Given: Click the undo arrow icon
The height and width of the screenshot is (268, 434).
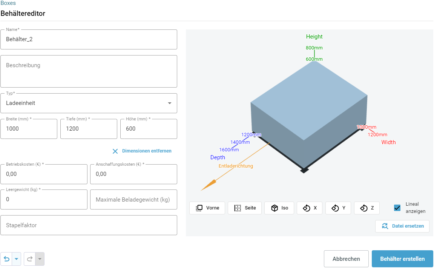Looking at the screenshot, I should [6, 259].
